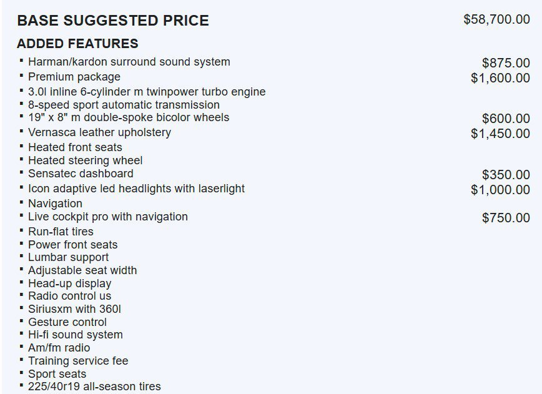Click the Sensatec dashboard list item
542x394 pixels.
click(81, 174)
